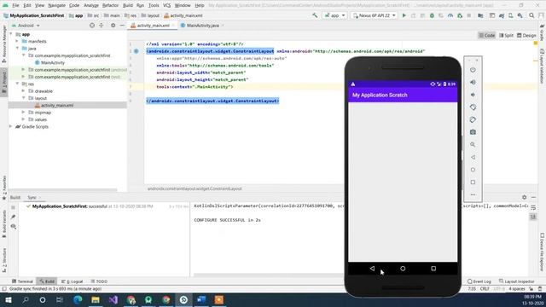
Task: Click emulator Zoom magnifier icon
Action: click(x=473, y=145)
